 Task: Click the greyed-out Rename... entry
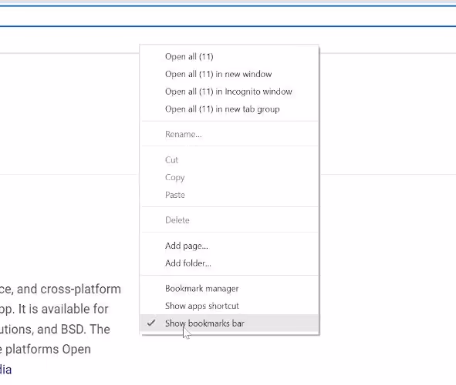[x=229, y=134]
